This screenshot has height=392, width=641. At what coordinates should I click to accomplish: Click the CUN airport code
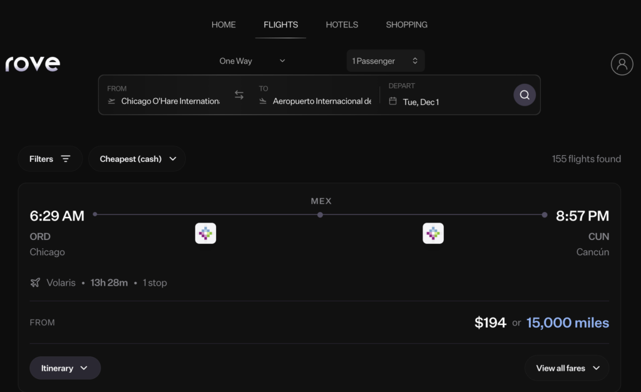coord(598,236)
